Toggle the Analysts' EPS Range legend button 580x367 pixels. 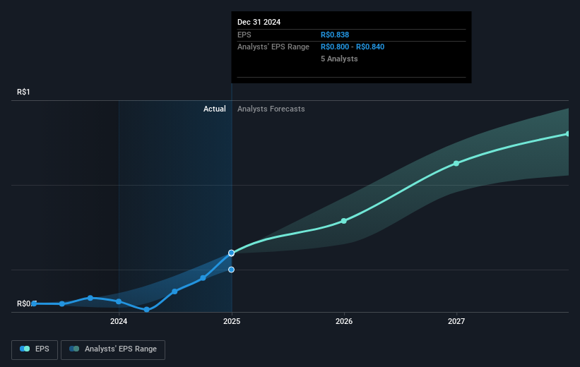[113, 349]
